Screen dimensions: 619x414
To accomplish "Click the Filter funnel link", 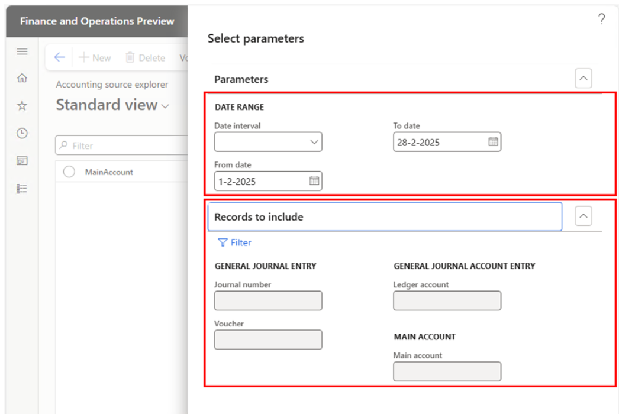I will [234, 242].
